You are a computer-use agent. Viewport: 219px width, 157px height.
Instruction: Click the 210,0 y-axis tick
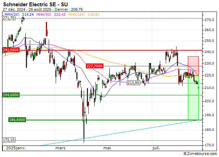[x=209, y=88]
